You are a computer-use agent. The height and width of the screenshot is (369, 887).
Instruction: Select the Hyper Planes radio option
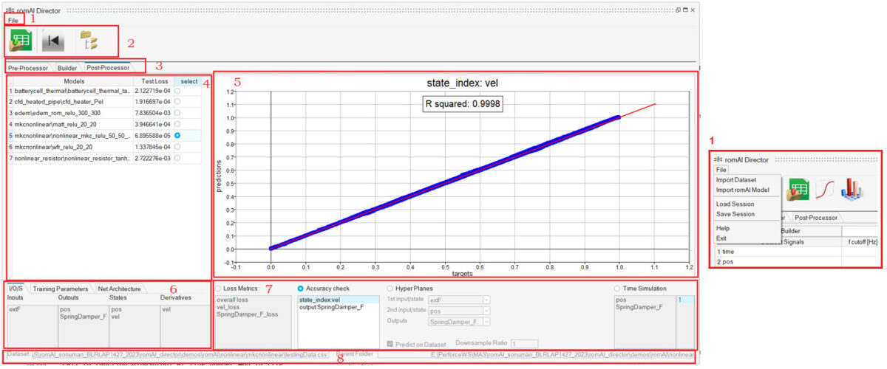[x=391, y=288]
